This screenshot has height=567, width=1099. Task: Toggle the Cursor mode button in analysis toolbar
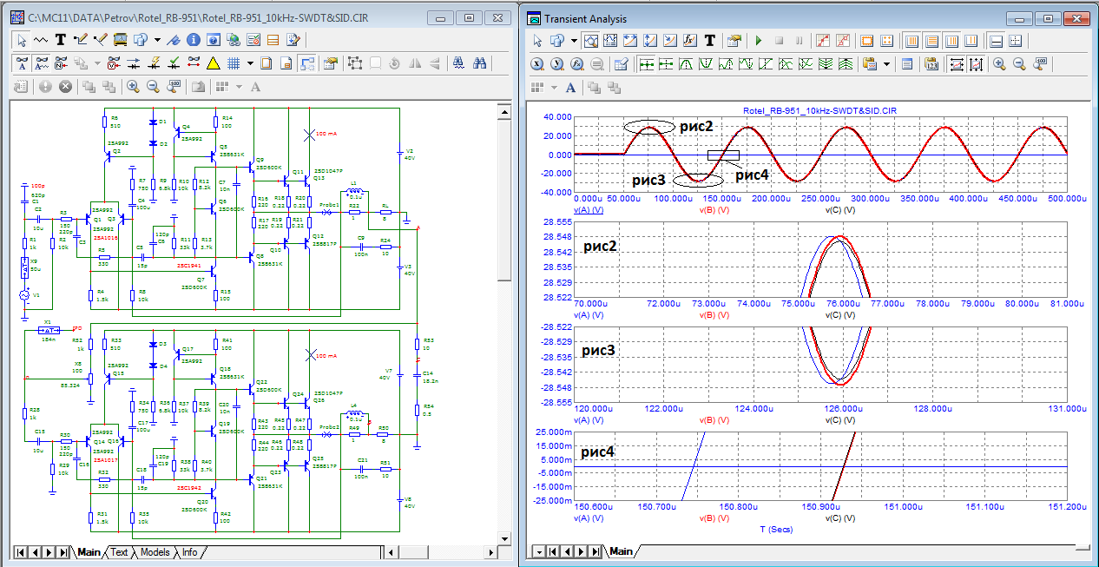tap(610, 41)
